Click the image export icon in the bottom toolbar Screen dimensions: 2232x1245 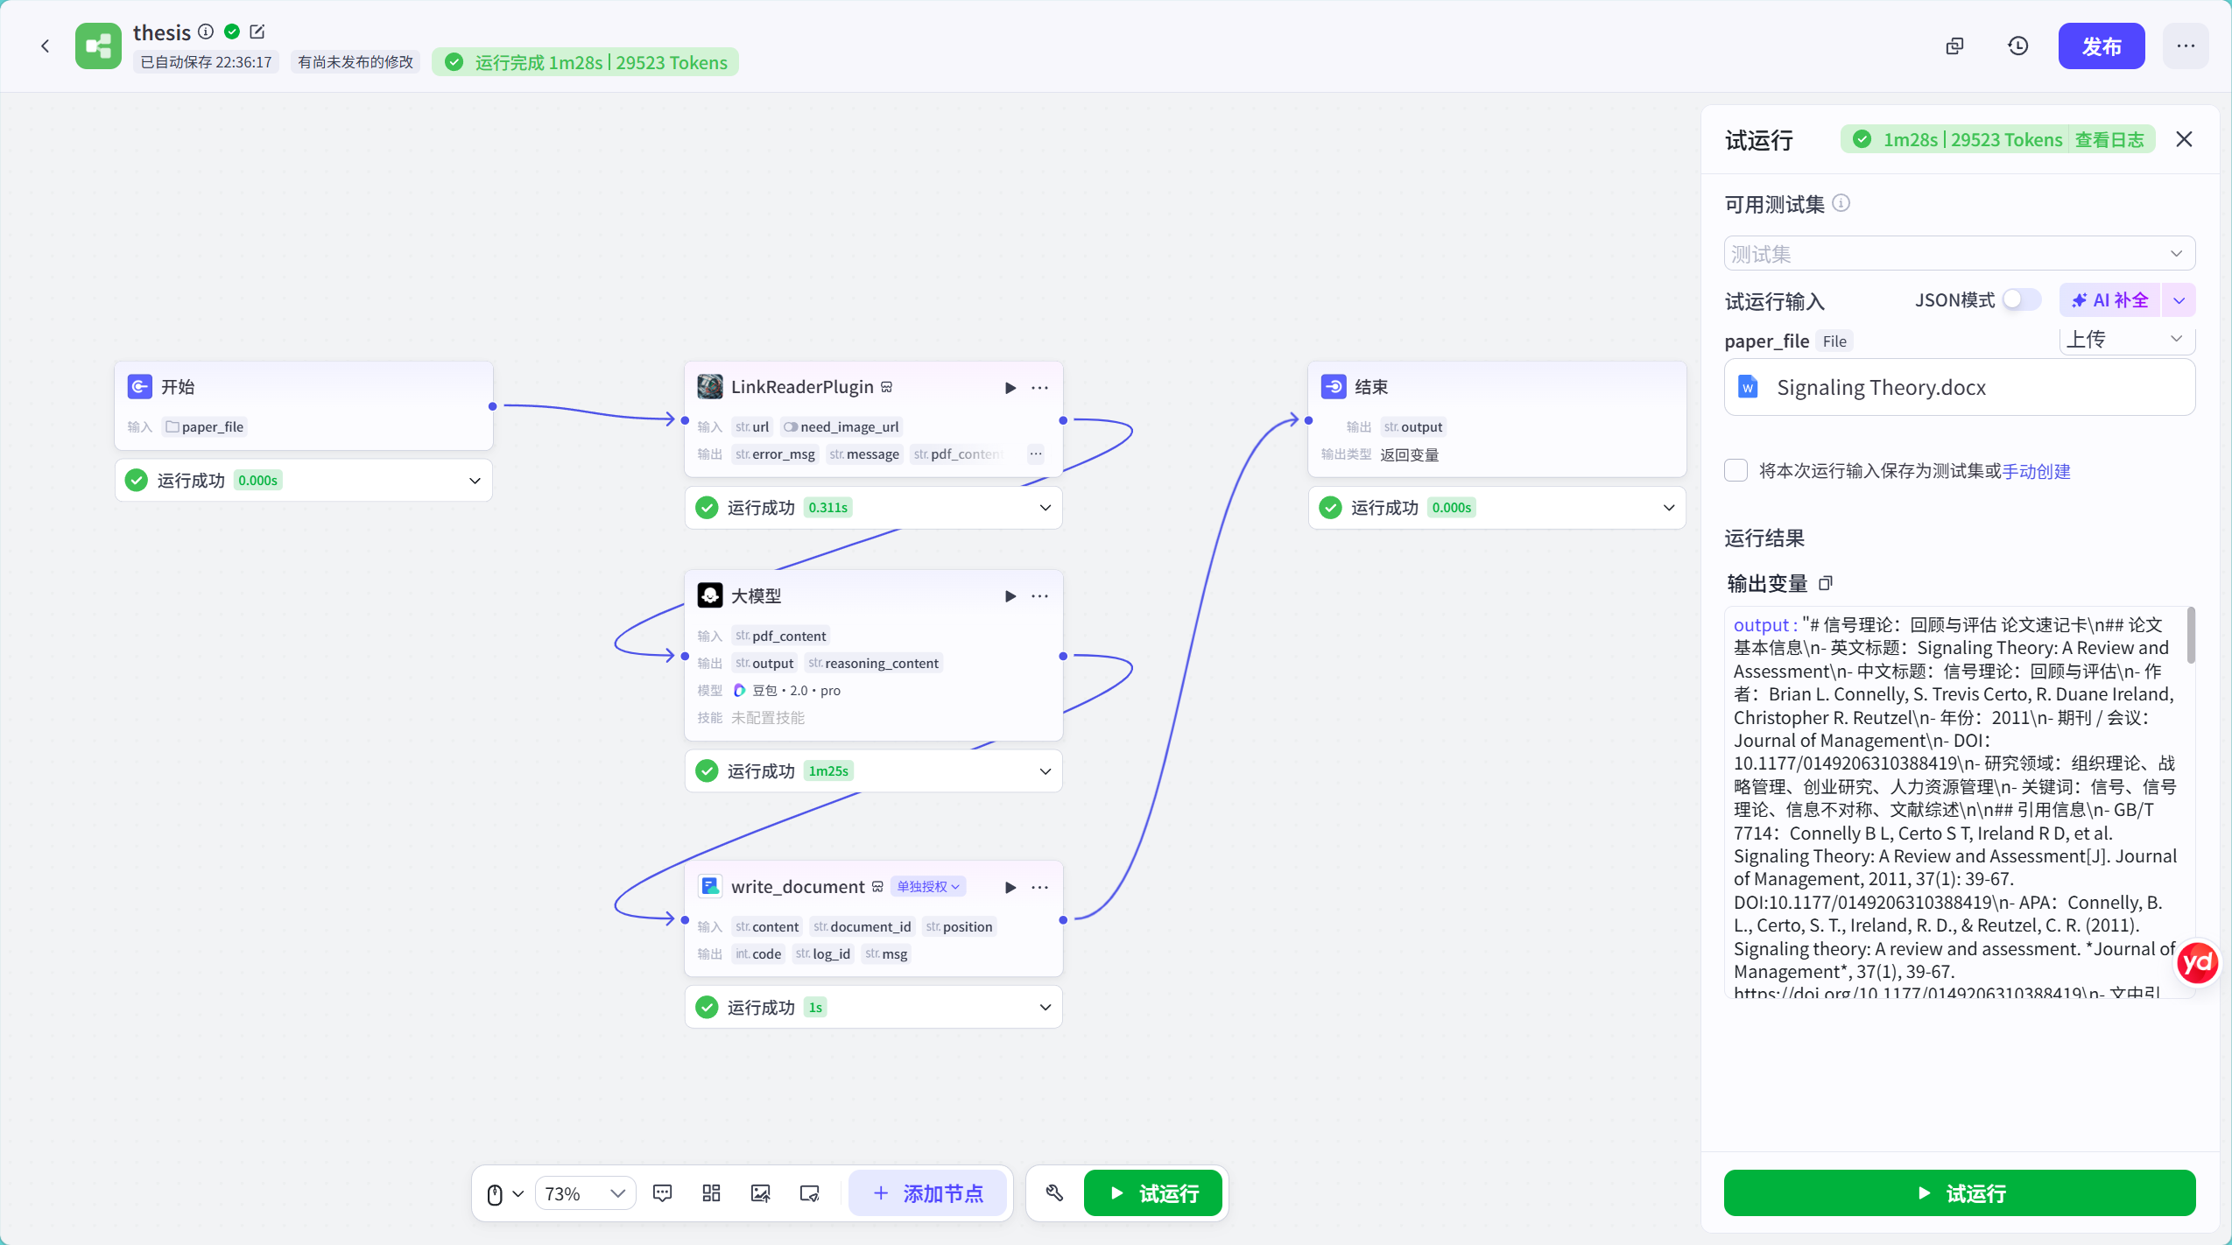coord(761,1193)
